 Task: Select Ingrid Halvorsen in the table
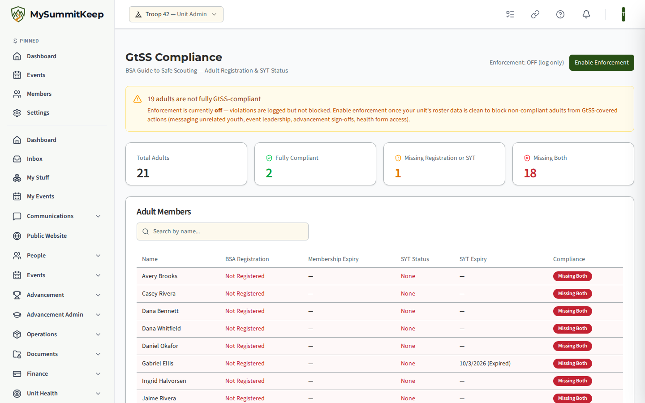(x=164, y=381)
